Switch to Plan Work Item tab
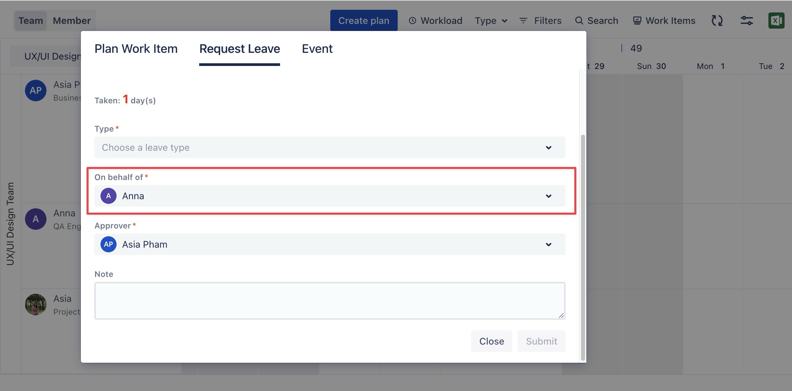The width and height of the screenshot is (792, 391). point(136,49)
